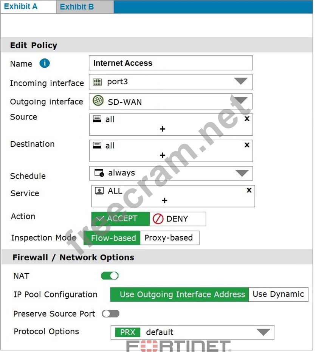Add a new Destination entry with plus
The width and height of the screenshot is (316, 352).
tap(163, 155)
